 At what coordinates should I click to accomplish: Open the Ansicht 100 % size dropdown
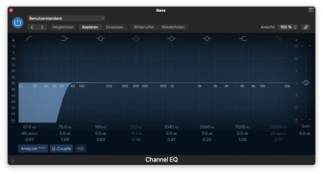click(288, 27)
